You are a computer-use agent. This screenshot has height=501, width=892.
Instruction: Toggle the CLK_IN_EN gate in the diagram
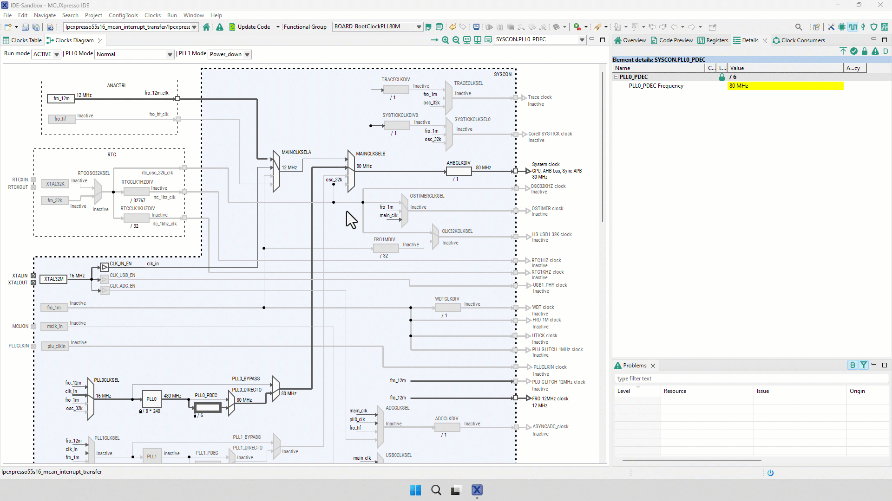pos(105,267)
